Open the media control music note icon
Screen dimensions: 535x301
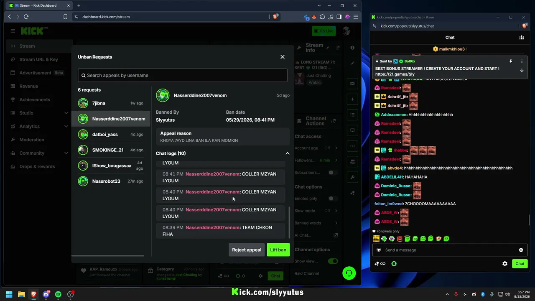(x=331, y=17)
